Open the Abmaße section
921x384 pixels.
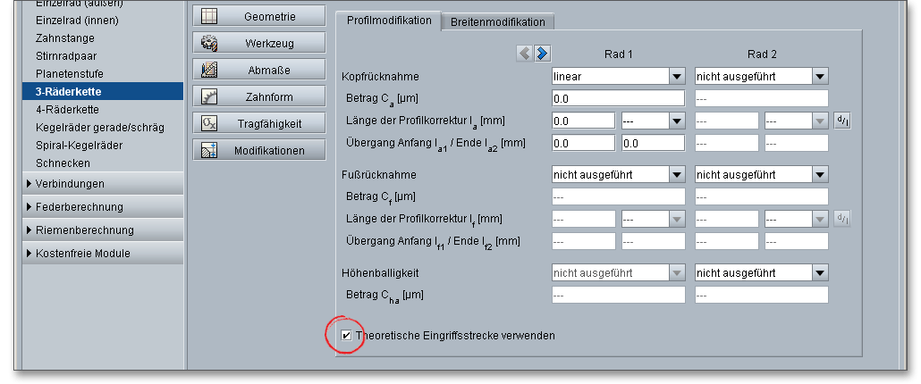tap(259, 70)
